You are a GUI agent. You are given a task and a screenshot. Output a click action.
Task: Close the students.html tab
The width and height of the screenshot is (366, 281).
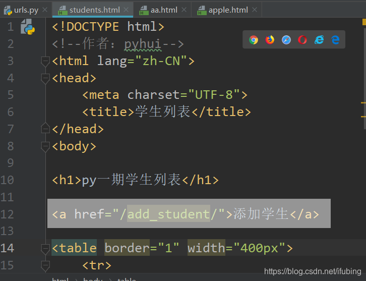(x=126, y=10)
